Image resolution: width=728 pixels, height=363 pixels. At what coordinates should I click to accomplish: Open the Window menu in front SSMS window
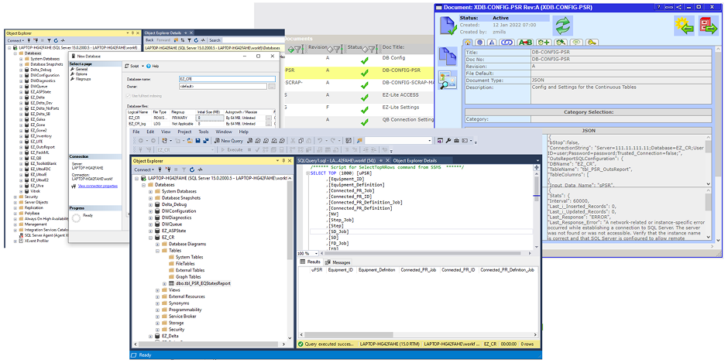coord(225,132)
